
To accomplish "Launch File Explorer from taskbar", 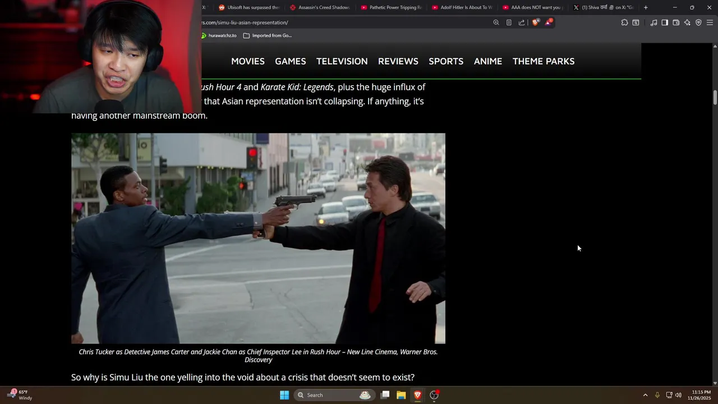I will (401, 395).
